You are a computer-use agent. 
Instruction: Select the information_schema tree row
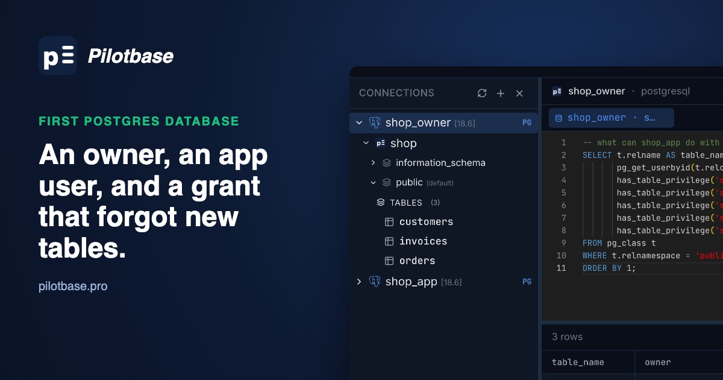[443, 163]
